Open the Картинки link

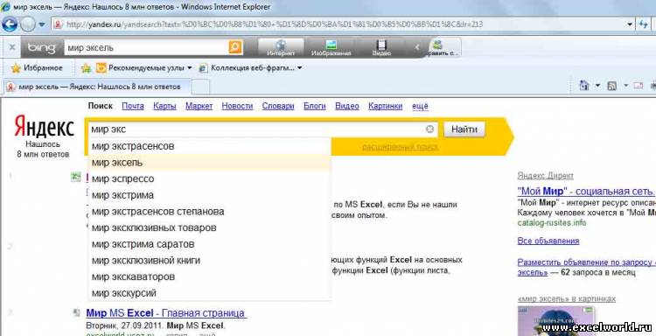click(386, 106)
